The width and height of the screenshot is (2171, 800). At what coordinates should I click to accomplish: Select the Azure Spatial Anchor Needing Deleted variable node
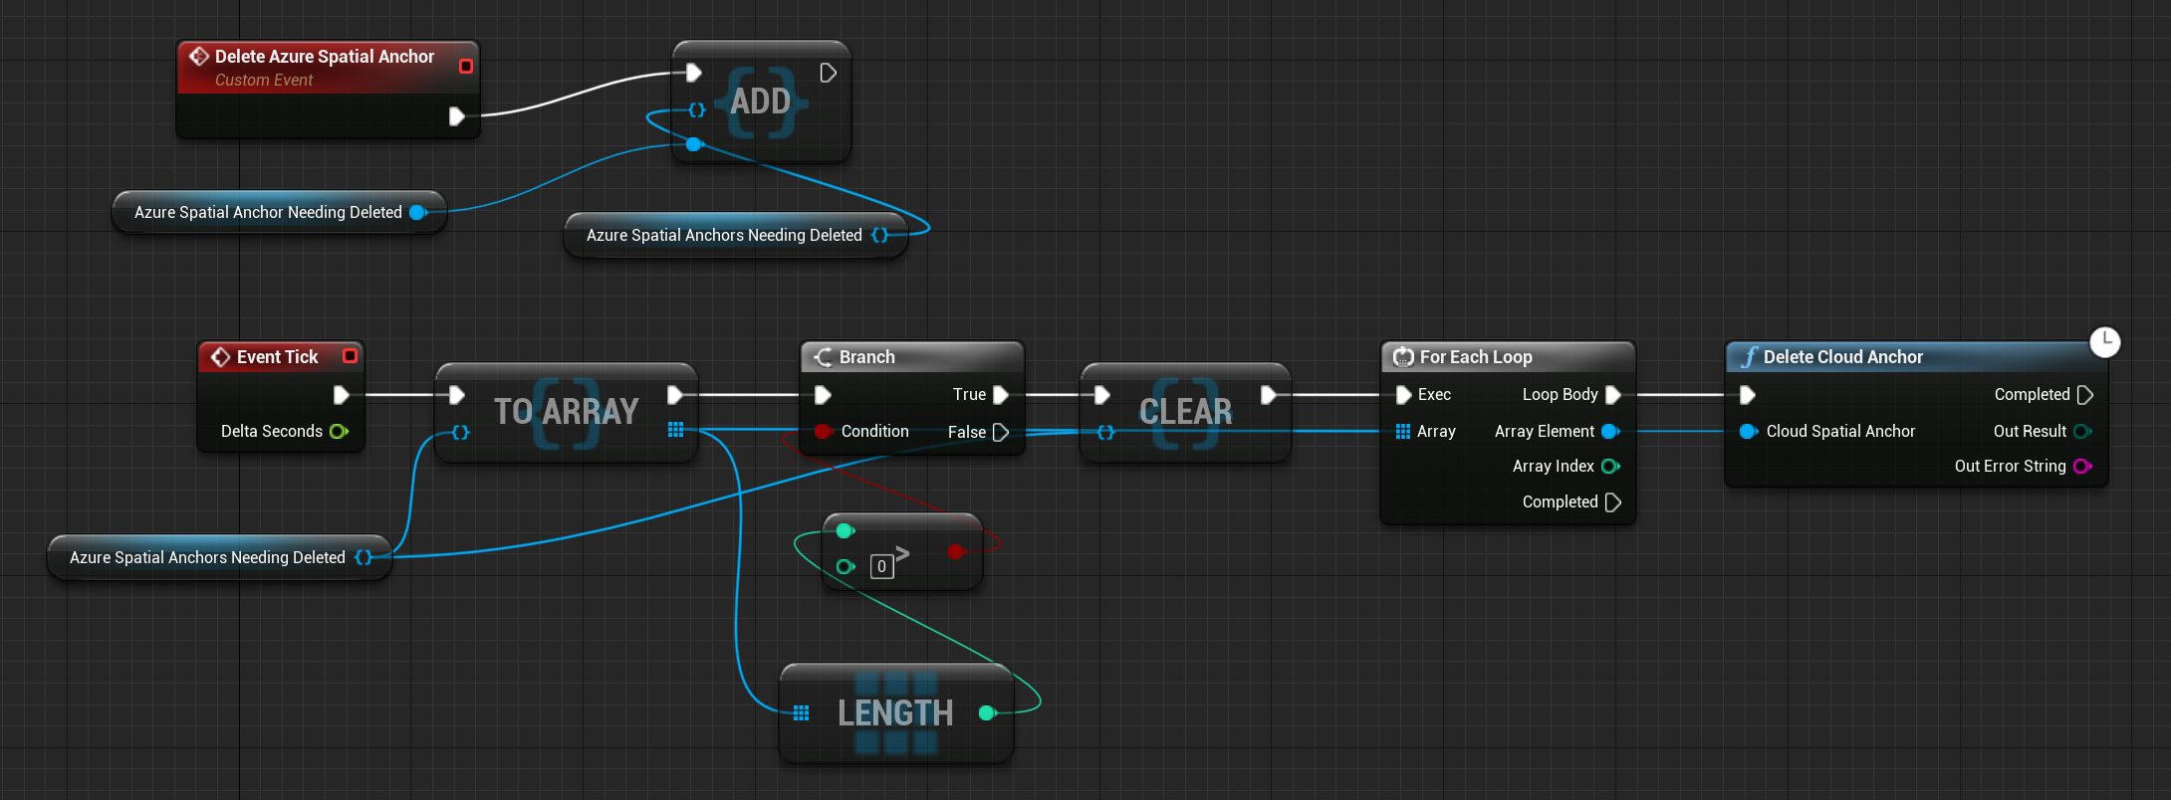[279, 212]
